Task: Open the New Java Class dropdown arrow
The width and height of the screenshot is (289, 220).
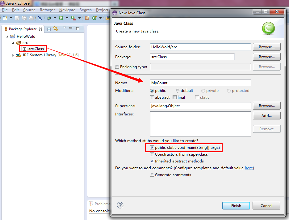Action: [100, 18]
